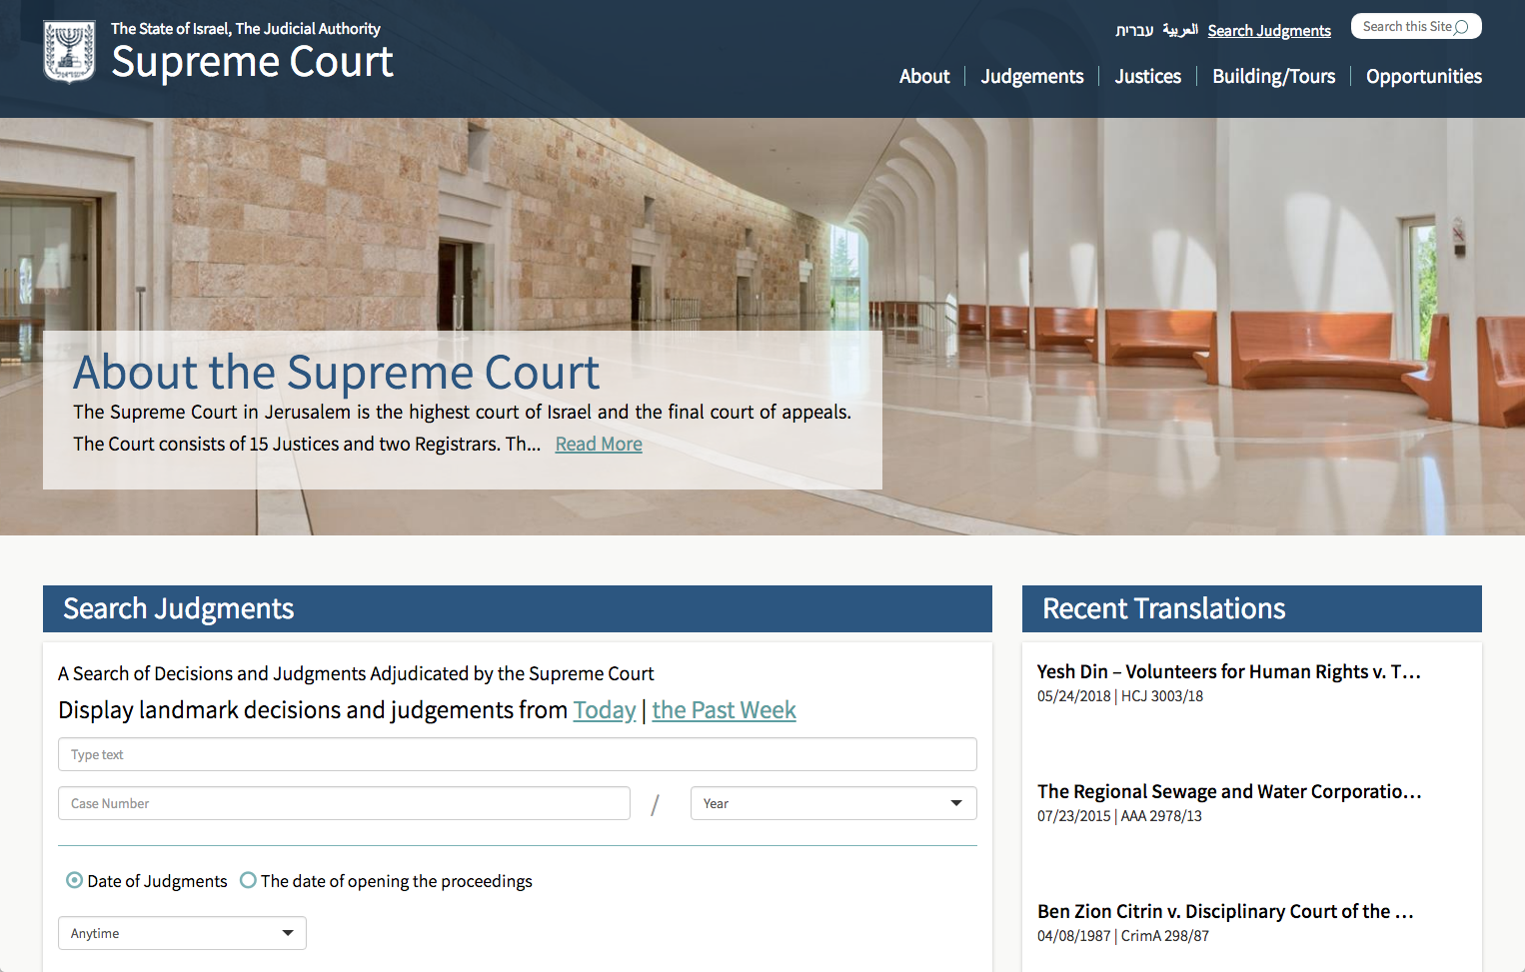The width and height of the screenshot is (1525, 972).
Task: Show landmark decisions from Today
Action: (x=605, y=710)
